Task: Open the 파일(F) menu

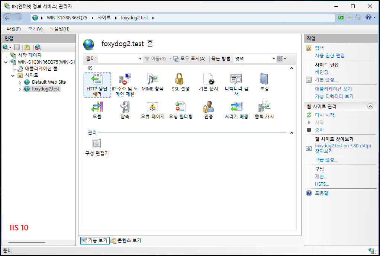Action: (x=13, y=29)
